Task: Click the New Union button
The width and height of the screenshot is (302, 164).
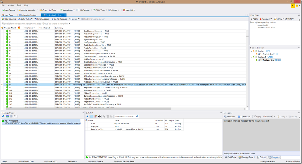Action: (x=129, y=10)
